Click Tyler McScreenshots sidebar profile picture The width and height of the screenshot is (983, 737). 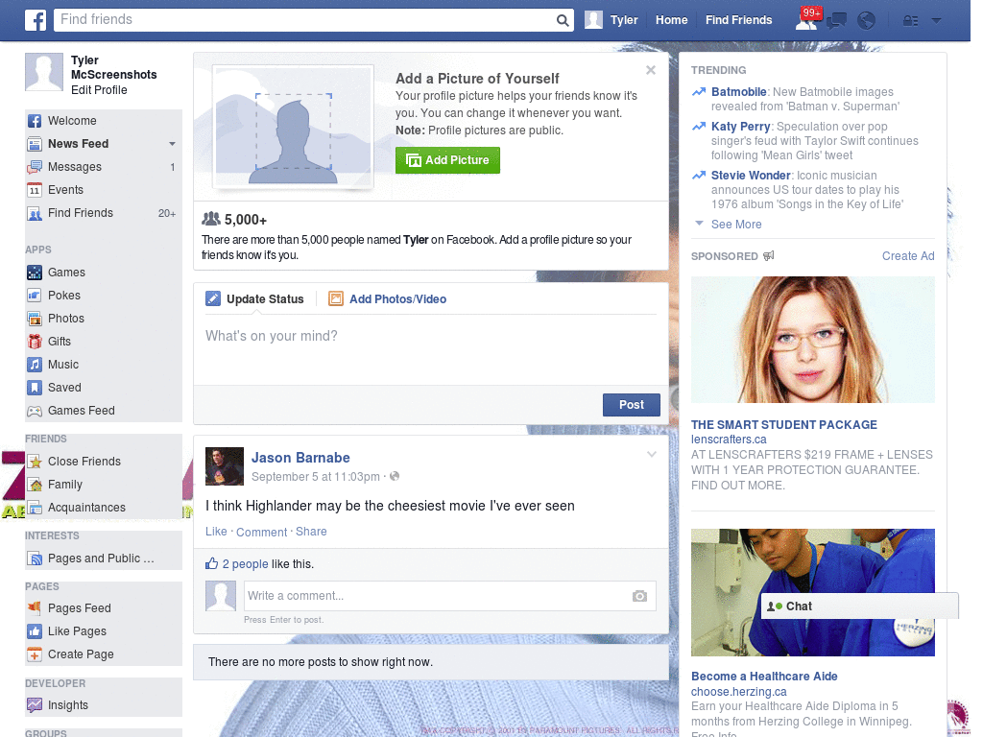click(x=44, y=72)
